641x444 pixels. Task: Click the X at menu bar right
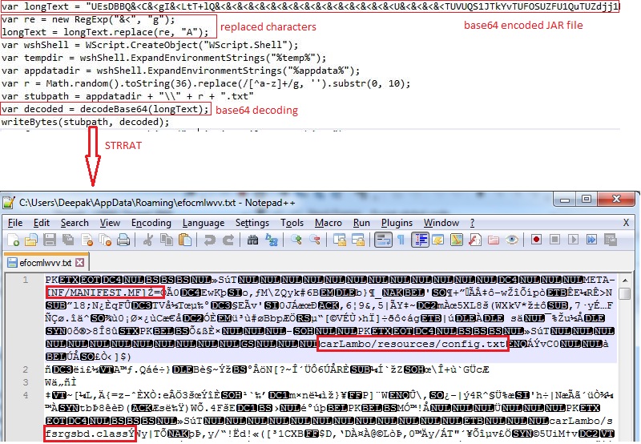click(626, 223)
